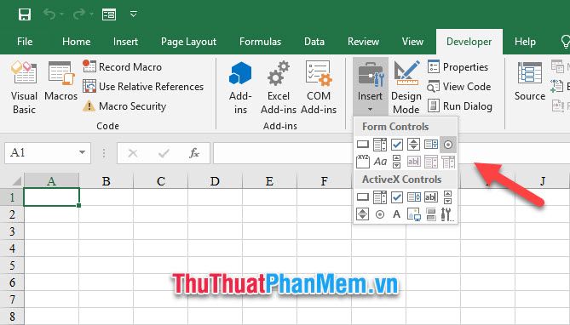
Task: Click the Select All corner triangle
Action: coord(17,180)
